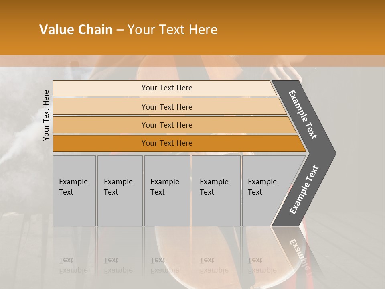
Task: Click the bold "Value Chain" title text
Action: pos(76,30)
